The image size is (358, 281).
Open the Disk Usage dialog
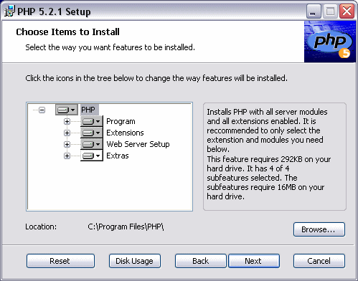pos(135,261)
